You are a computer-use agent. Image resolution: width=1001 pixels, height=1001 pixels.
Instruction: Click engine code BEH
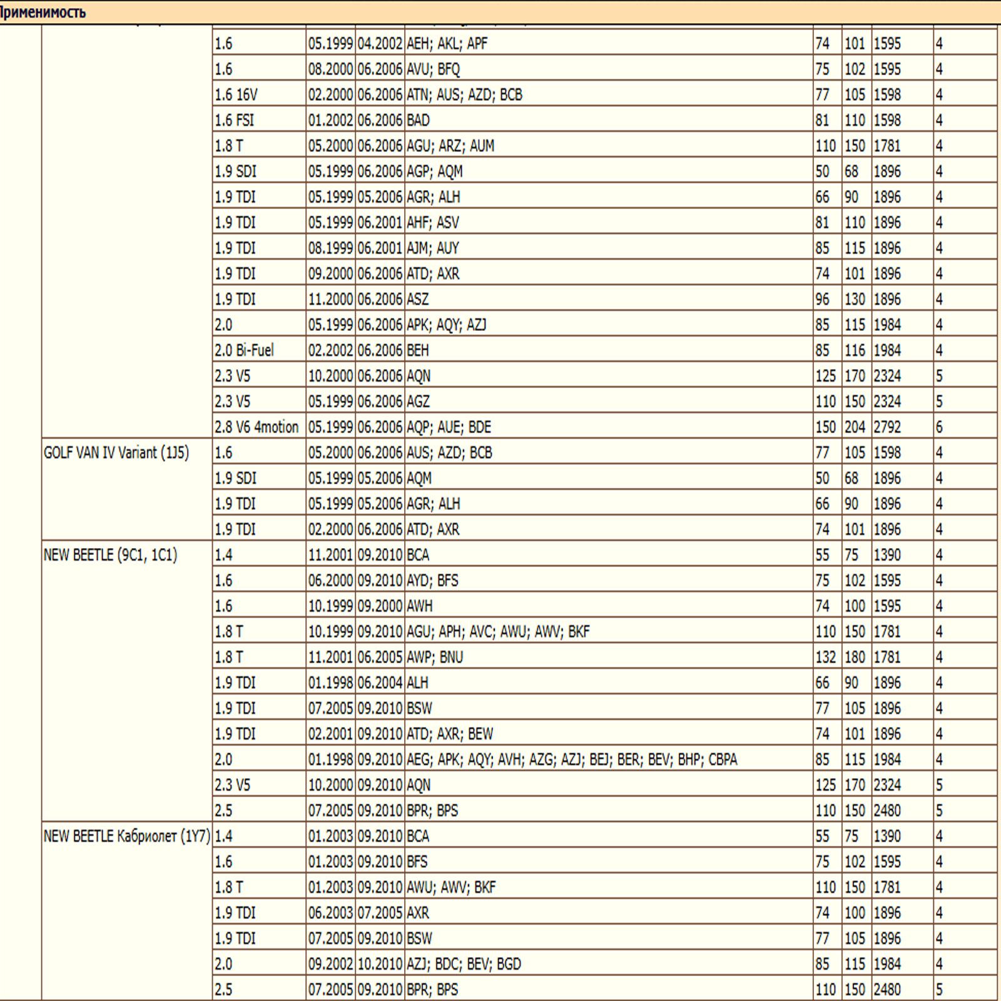pyautogui.click(x=418, y=350)
